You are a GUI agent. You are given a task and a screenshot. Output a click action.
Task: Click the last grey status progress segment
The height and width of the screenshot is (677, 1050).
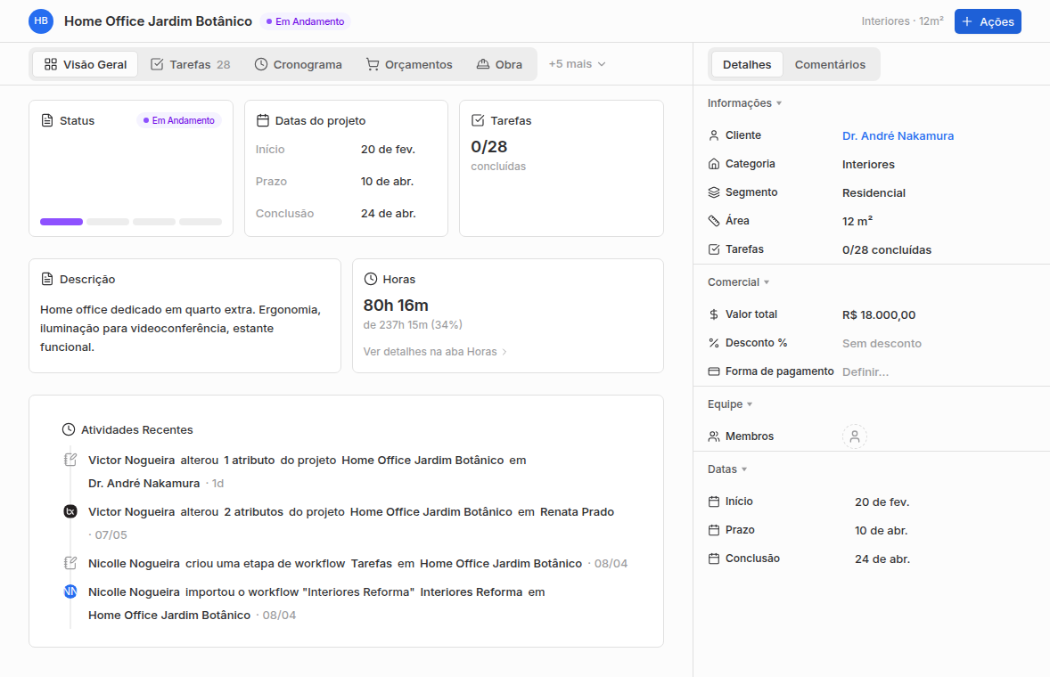pyautogui.click(x=201, y=222)
